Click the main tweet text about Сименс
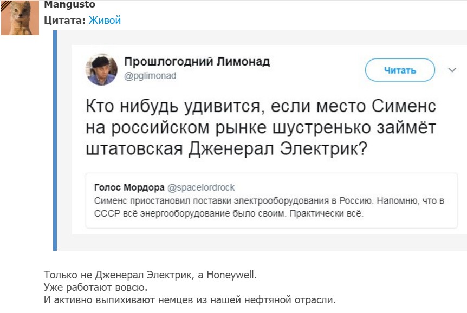Viewport: 467px width, 313px height. [261, 127]
